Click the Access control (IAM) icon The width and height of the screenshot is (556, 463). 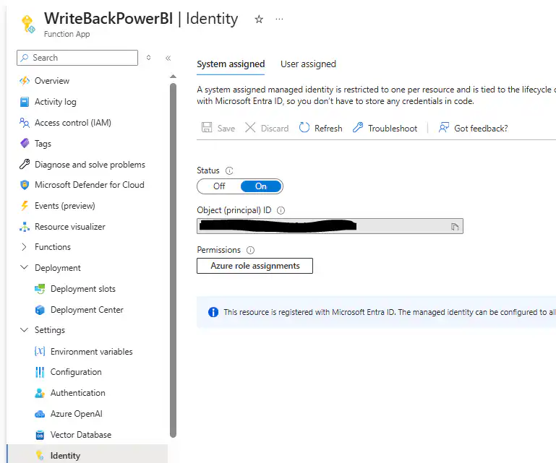pos(25,123)
